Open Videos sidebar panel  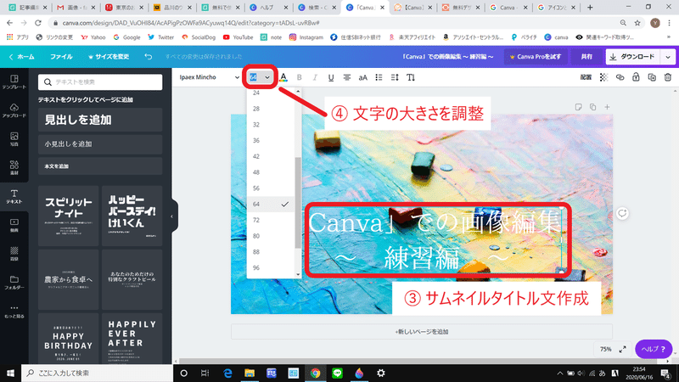(14, 225)
